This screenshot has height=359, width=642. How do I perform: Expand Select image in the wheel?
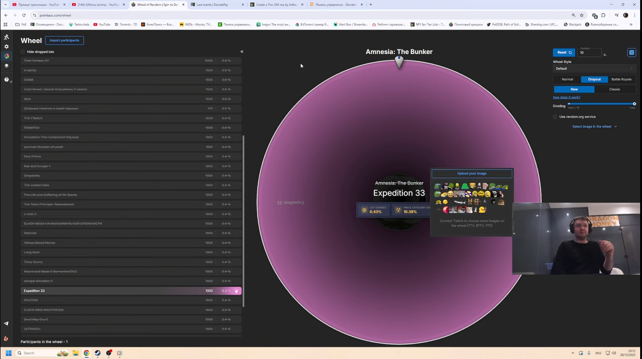point(594,126)
